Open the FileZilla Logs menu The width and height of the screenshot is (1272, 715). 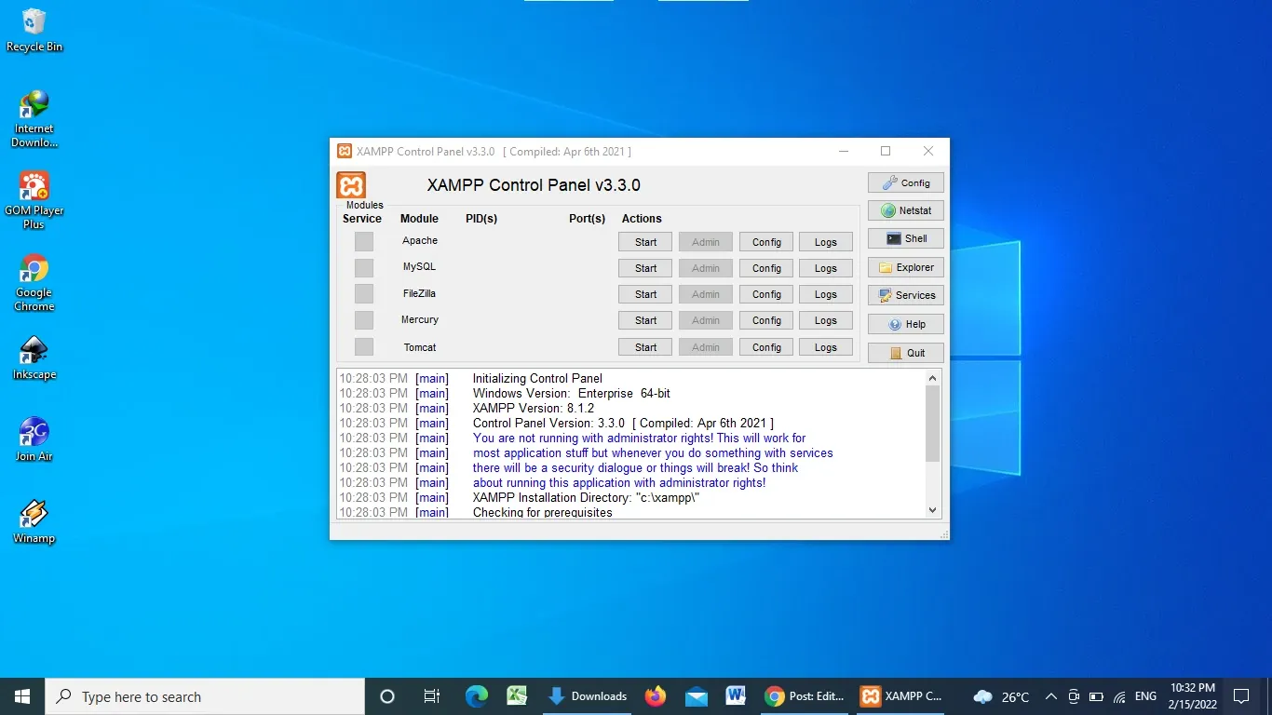click(x=826, y=294)
